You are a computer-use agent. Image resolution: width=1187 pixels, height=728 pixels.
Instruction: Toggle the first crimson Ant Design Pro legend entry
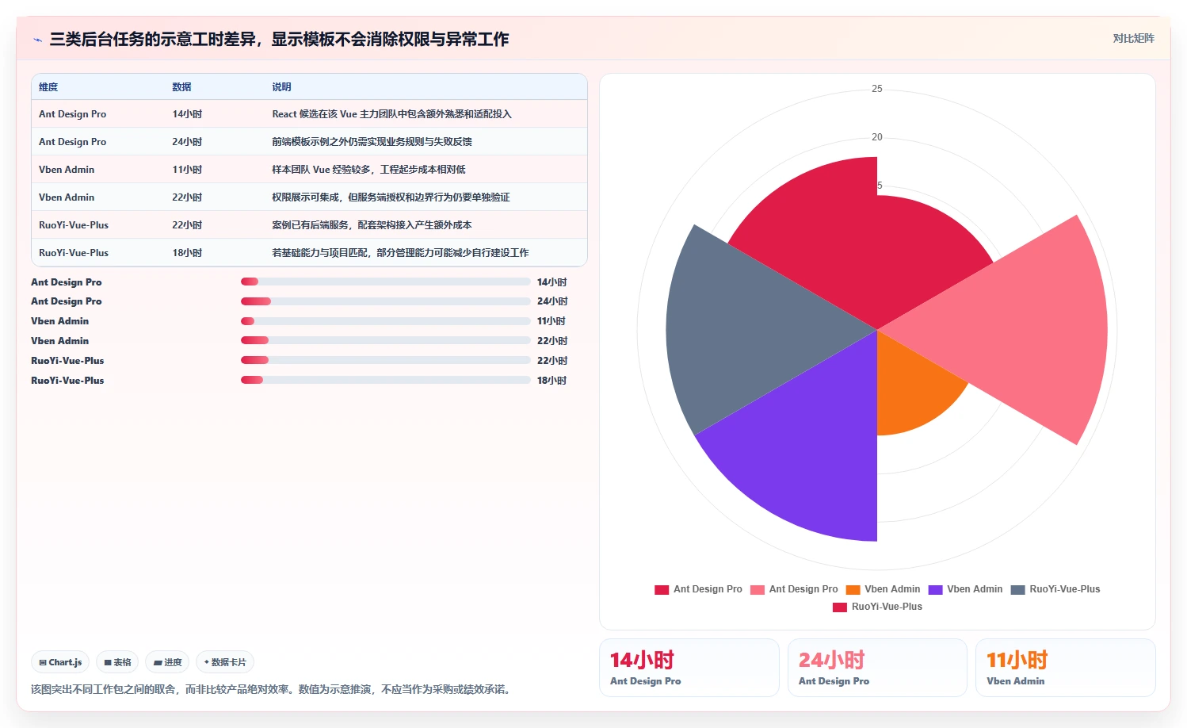click(x=698, y=589)
